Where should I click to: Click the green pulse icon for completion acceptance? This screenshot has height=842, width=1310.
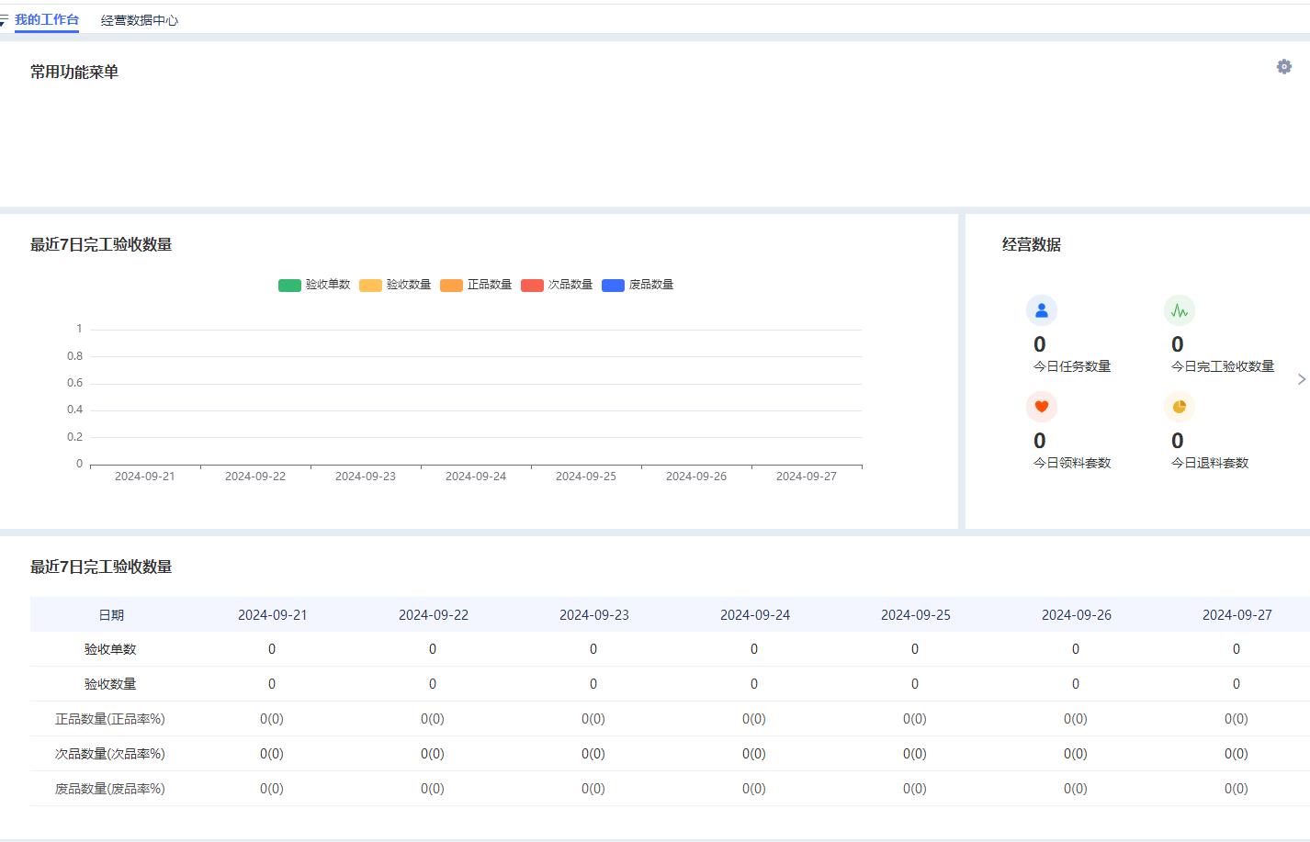click(1179, 311)
